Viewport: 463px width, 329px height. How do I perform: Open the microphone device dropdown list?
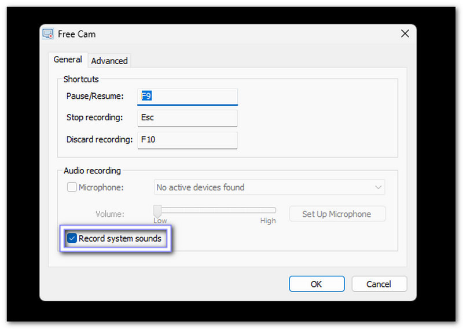(x=269, y=187)
